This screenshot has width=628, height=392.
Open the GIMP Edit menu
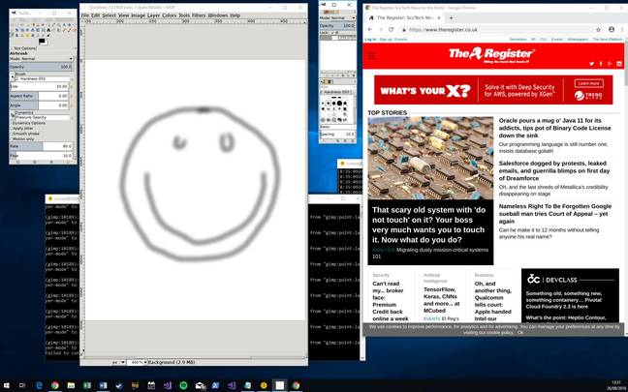[95, 15]
